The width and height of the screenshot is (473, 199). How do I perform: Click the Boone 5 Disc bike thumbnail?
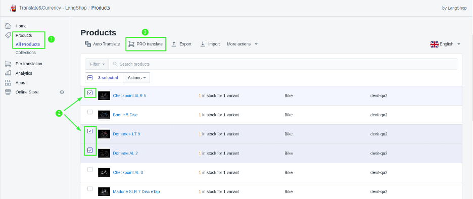[104, 115]
